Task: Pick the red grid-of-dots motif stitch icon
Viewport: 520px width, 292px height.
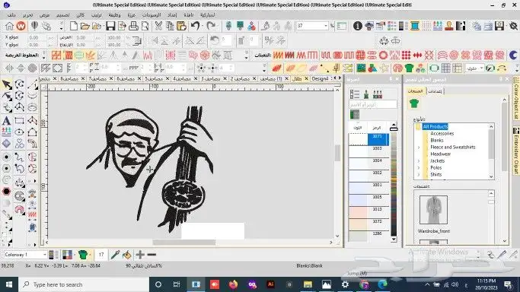Action: tap(407, 56)
